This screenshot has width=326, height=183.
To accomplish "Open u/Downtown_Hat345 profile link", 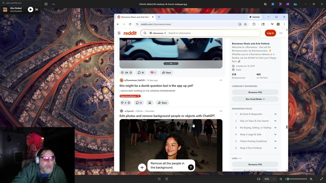I will point(134,80).
